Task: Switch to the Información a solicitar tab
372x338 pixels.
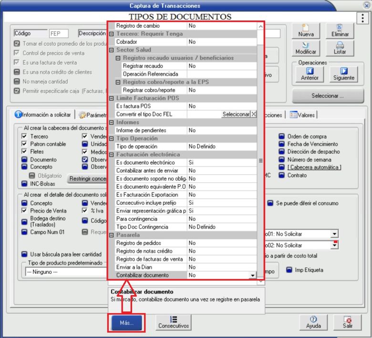Action: pyautogui.click(x=43, y=115)
